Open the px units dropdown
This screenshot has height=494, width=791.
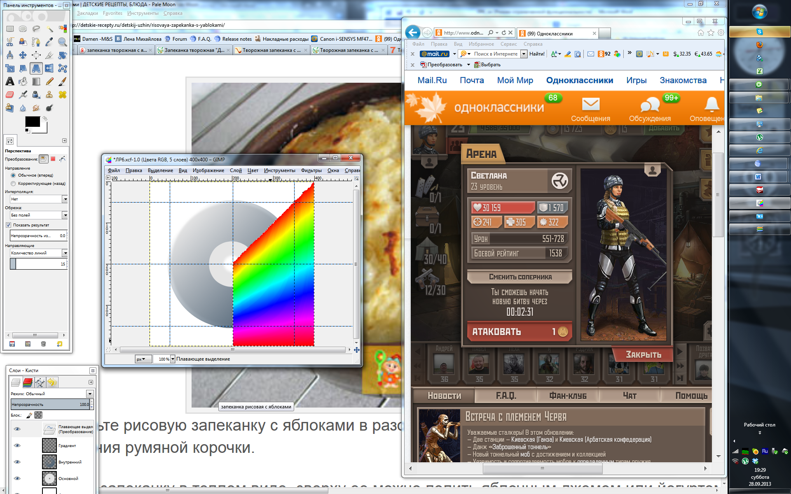(x=143, y=359)
